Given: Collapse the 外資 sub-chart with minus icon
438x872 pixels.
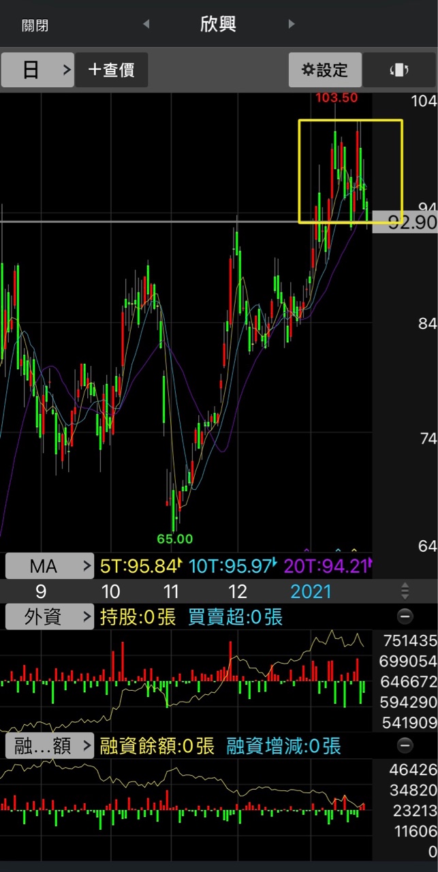Looking at the screenshot, I should pos(405,617).
